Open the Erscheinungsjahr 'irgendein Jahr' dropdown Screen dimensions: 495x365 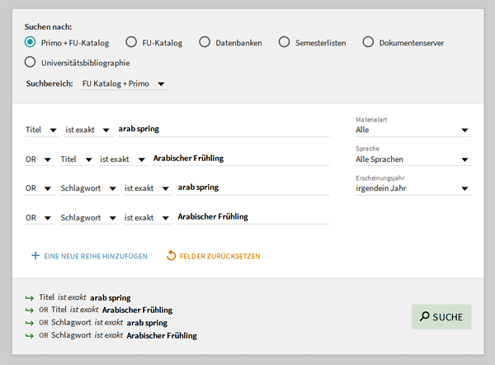pos(413,188)
